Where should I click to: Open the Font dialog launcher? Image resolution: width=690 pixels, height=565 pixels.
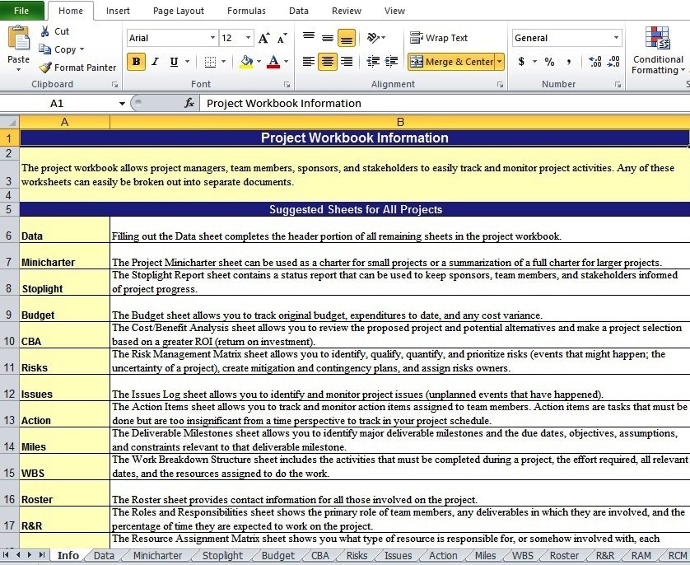coord(287,84)
